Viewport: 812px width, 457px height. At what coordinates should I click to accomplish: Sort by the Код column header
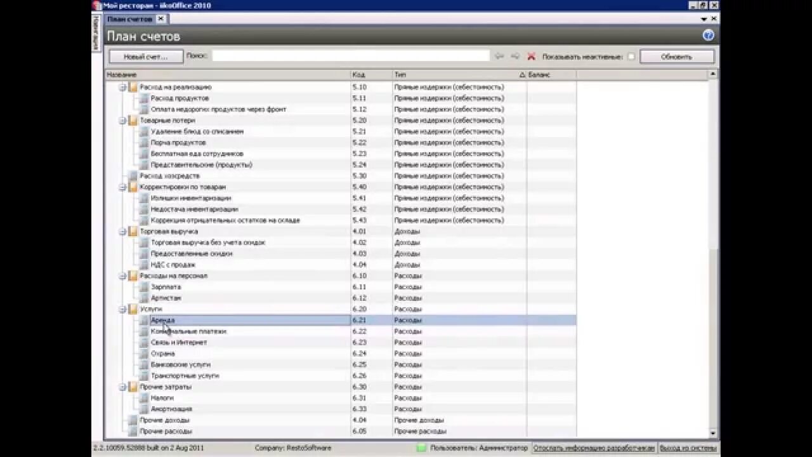[372, 75]
